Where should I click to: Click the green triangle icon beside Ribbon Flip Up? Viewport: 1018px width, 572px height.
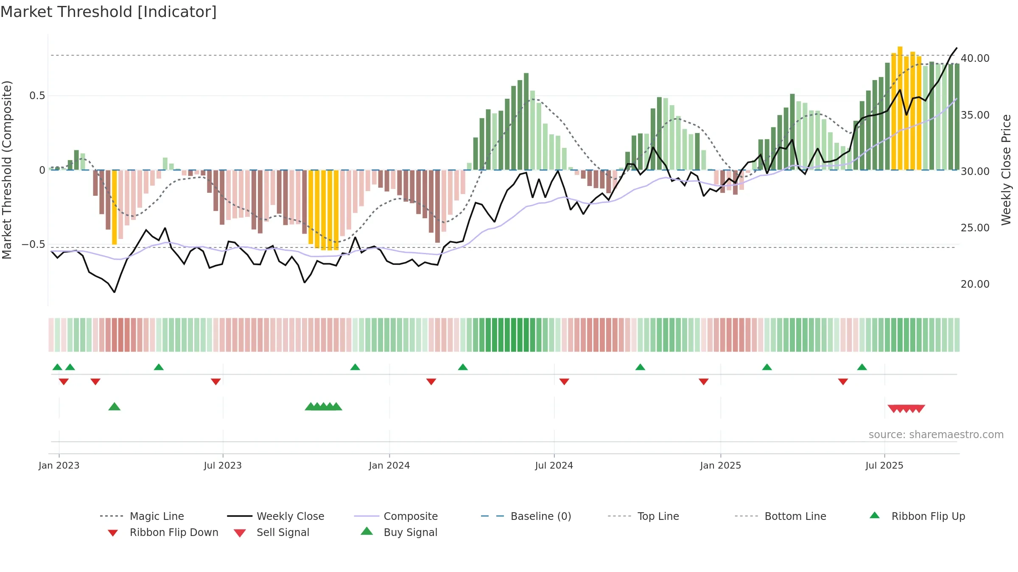tap(875, 515)
